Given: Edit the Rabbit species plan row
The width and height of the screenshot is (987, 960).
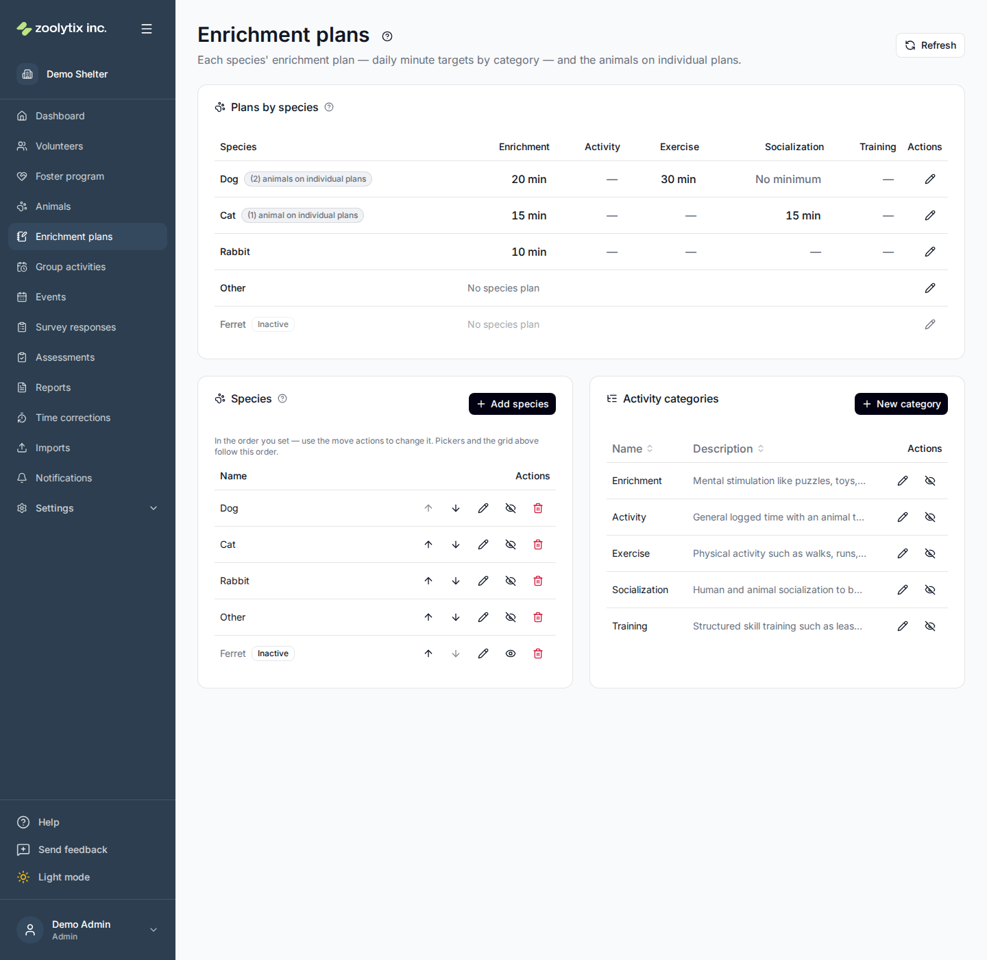Looking at the screenshot, I should click(x=930, y=252).
